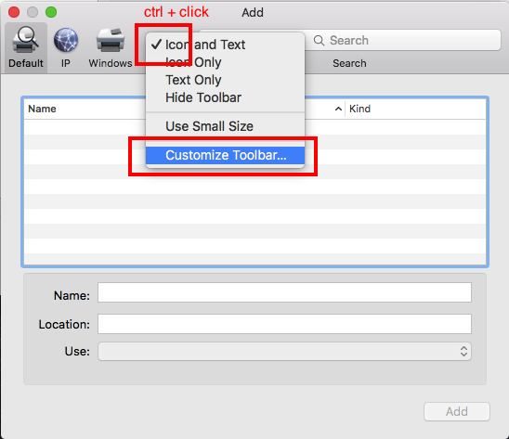
Task: Click the gray minimize window button
Action: 33,12
